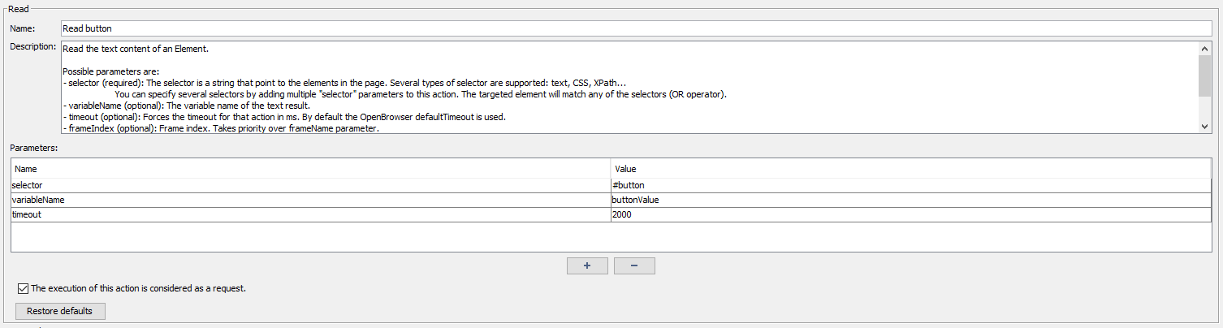Click the description scrollbar up arrow
Image resolution: width=1223 pixels, height=328 pixels.
[1204, 49]
